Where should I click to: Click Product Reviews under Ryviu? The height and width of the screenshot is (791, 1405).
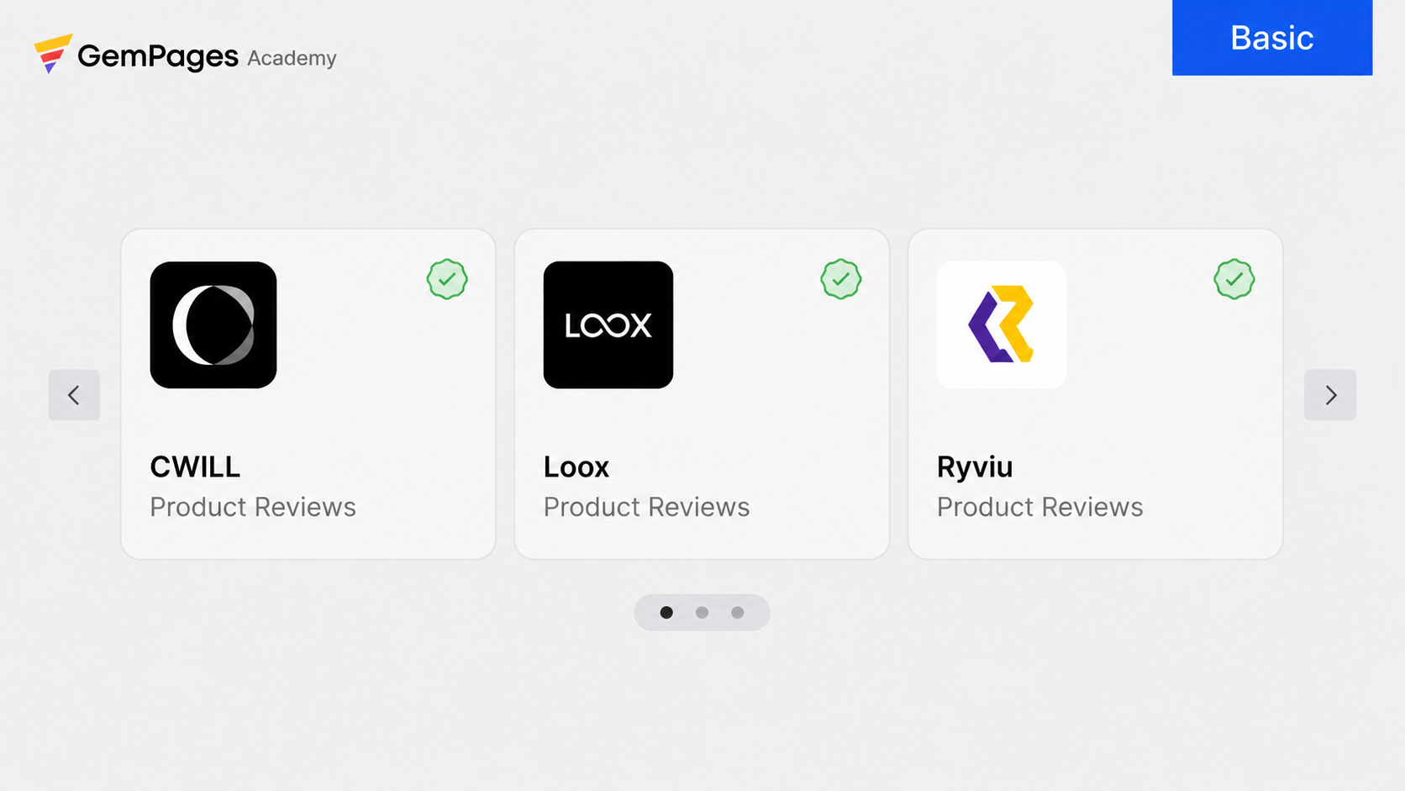(1040, 507)
